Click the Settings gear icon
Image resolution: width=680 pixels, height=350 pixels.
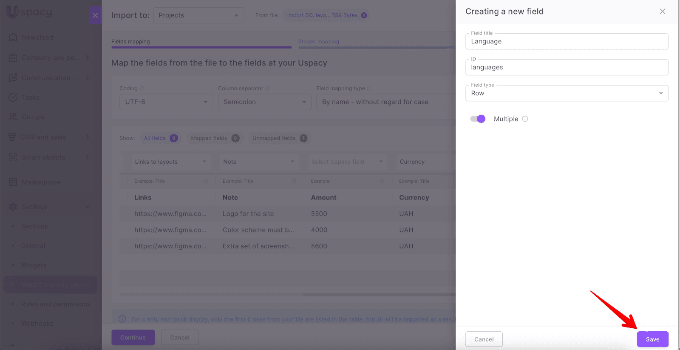[x=13, y=207]
